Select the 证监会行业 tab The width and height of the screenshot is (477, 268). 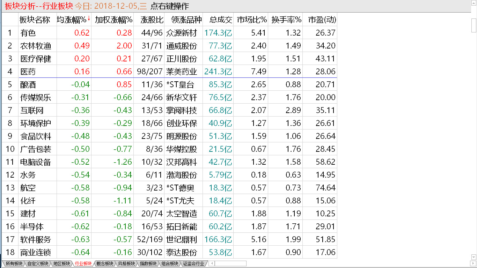pyautogui.click(x=193, y=263)
